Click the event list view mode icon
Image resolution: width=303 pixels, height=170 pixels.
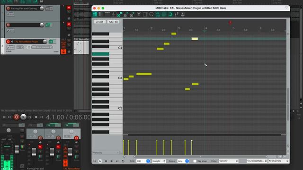[x=107, y=14]
